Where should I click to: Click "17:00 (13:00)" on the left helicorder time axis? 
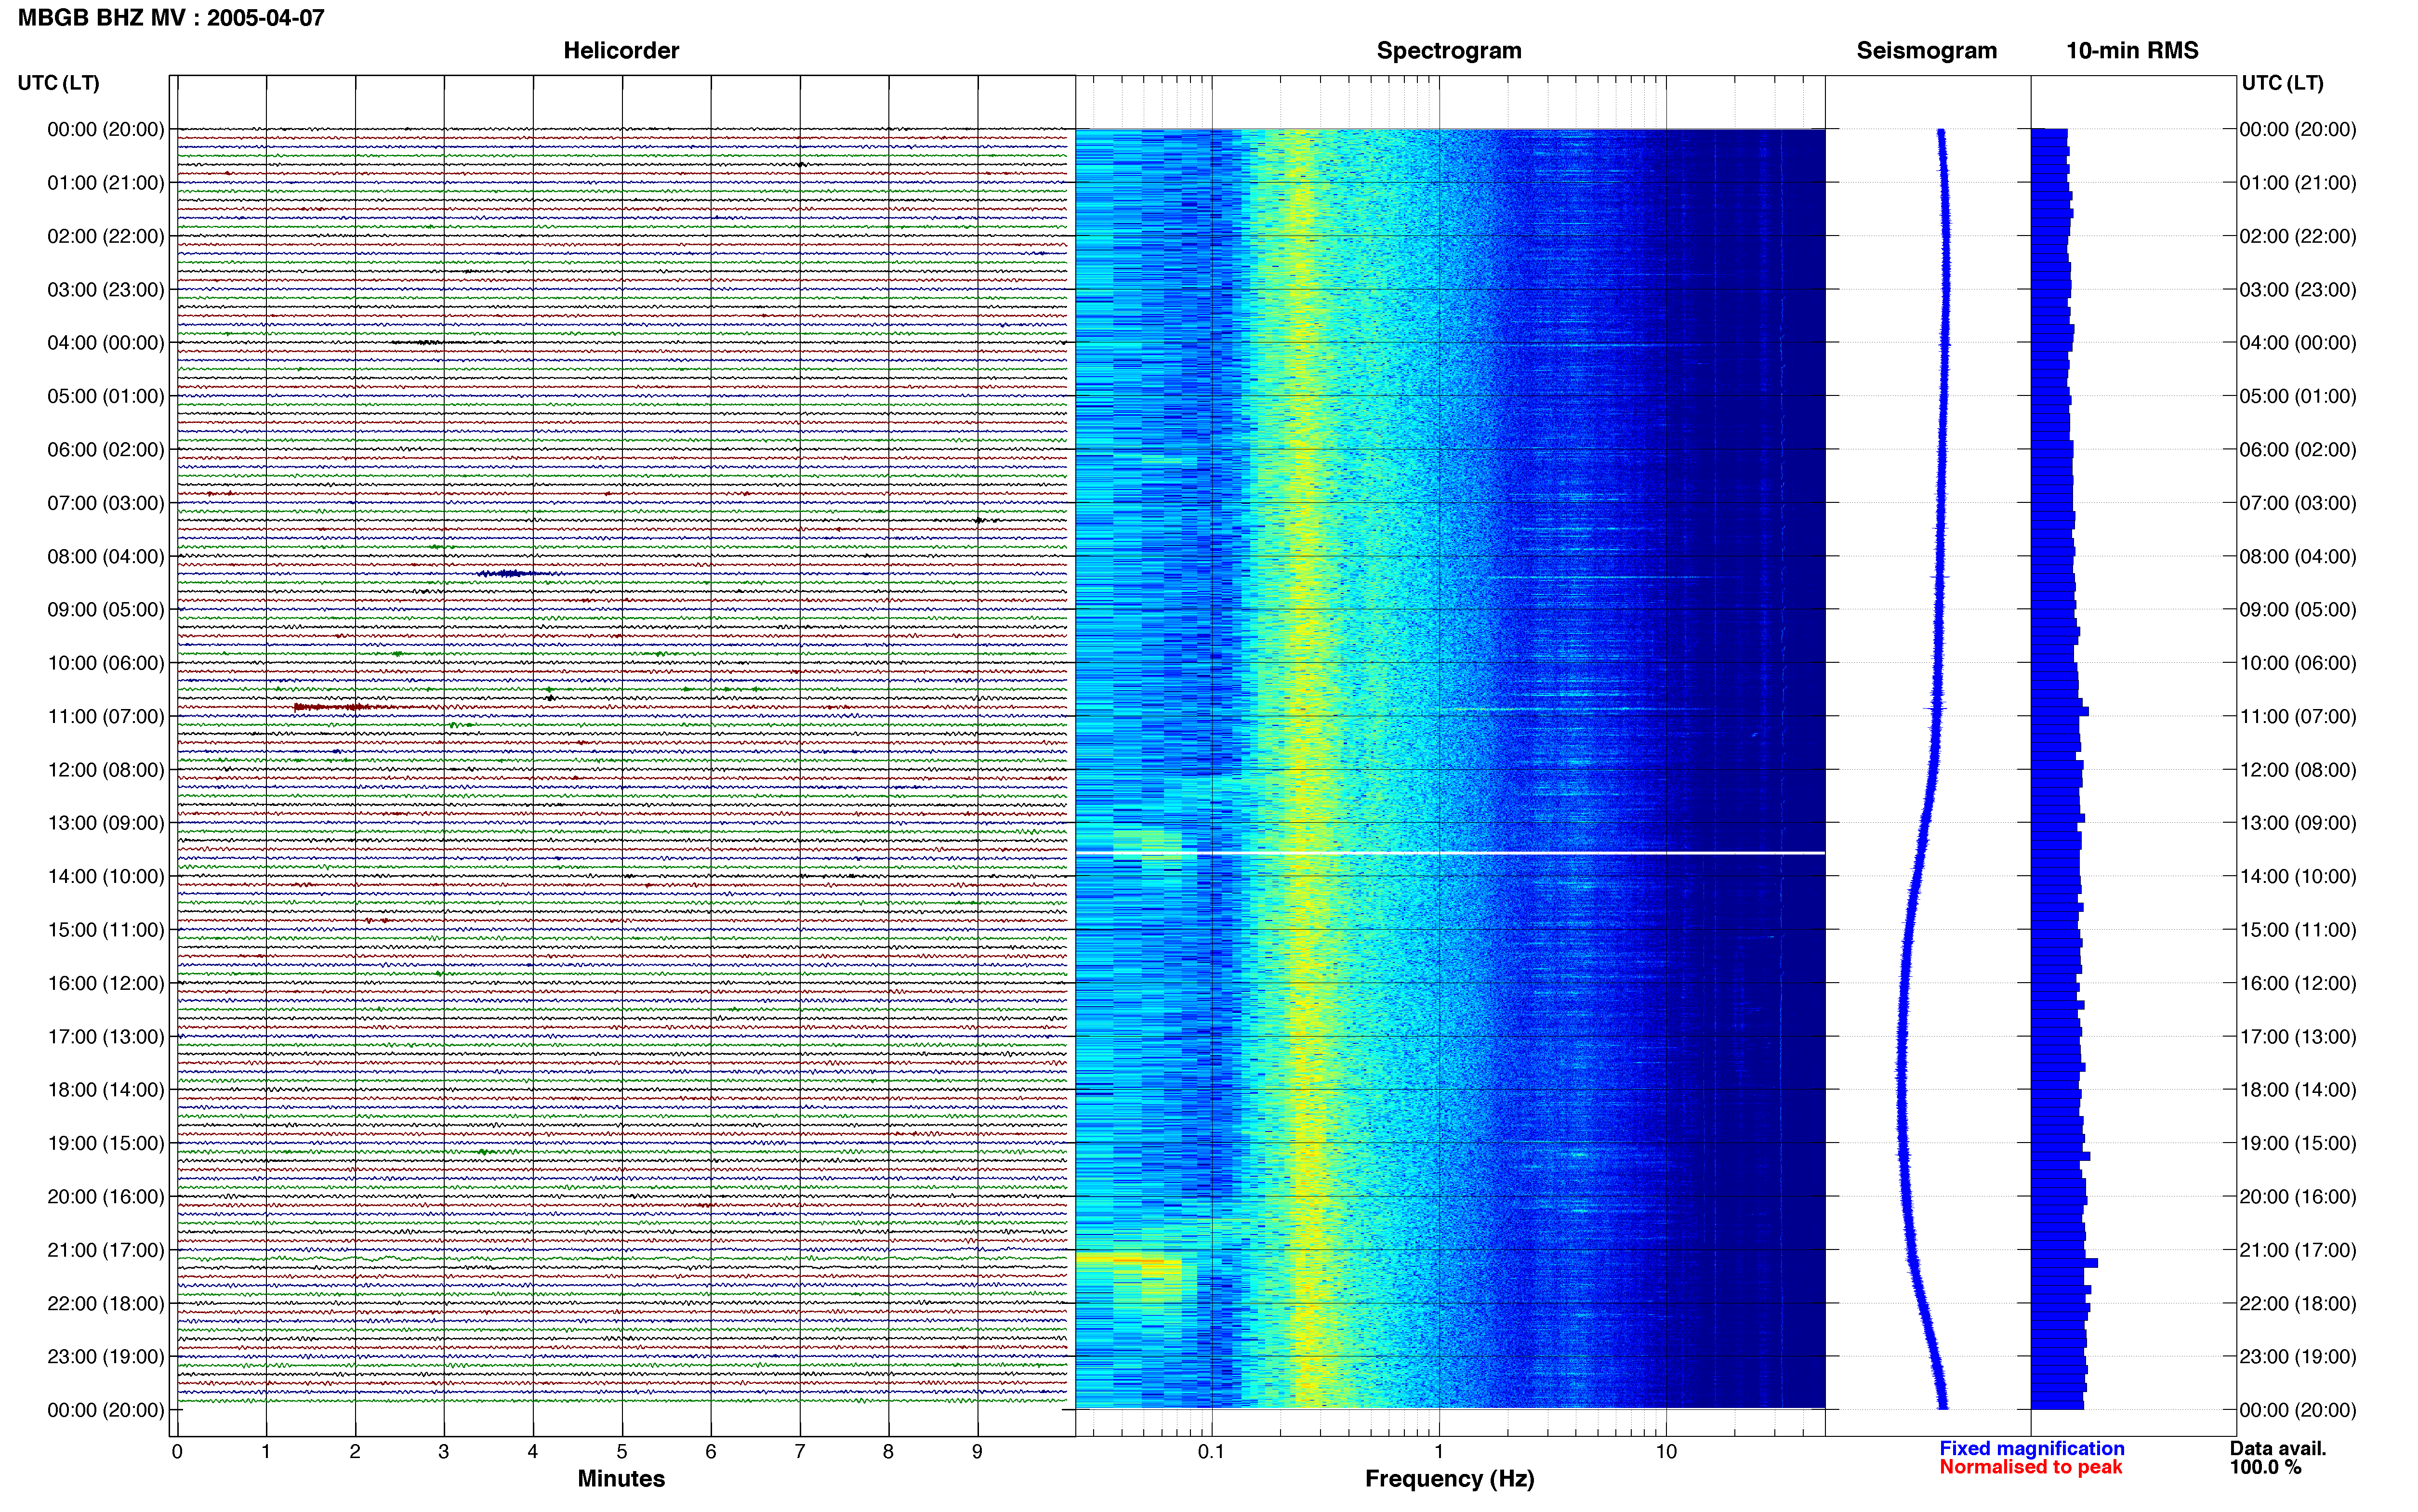click(106, 1036)
